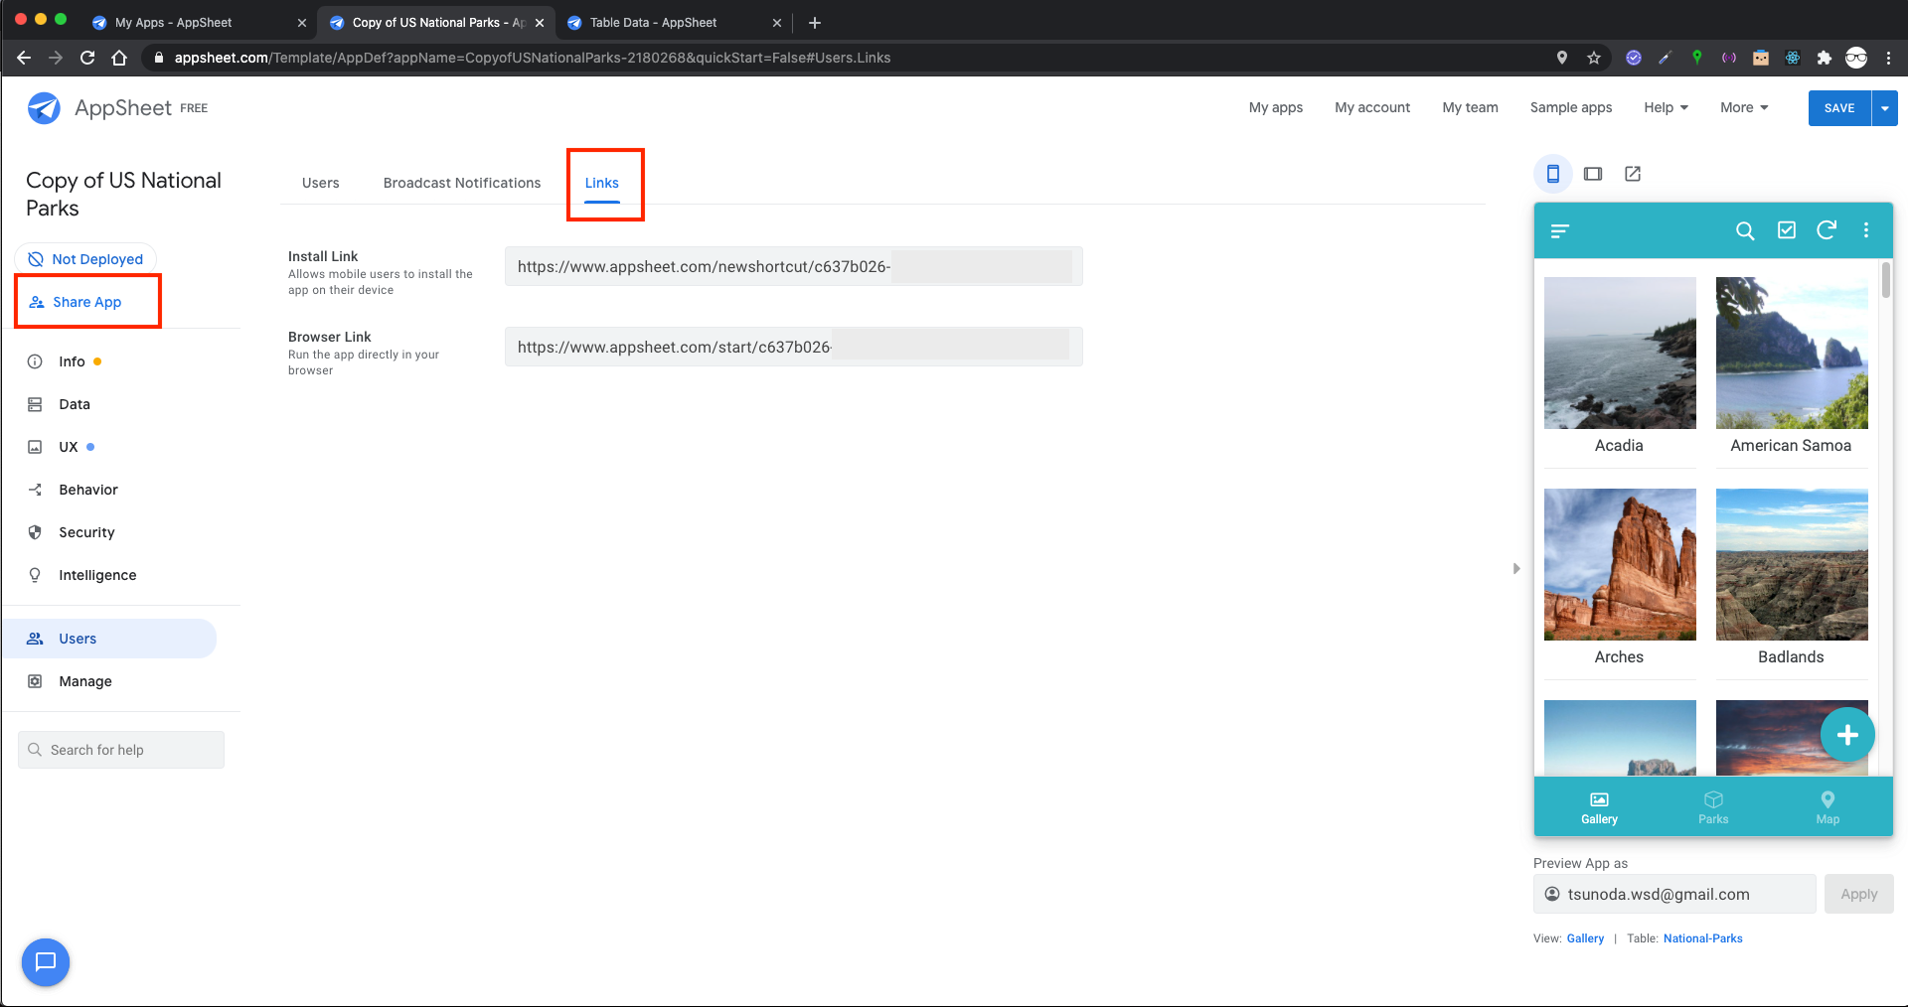This screenshot has width=1908, height=1007.
Task: Open the preview app hamburger menu
Action: (1560, 230)
